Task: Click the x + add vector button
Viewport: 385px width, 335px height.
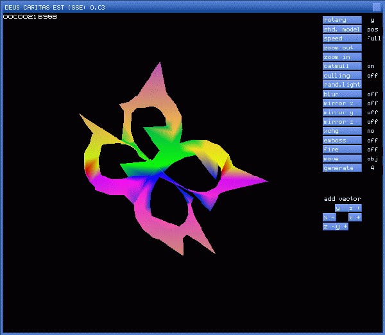Action: 355,218
